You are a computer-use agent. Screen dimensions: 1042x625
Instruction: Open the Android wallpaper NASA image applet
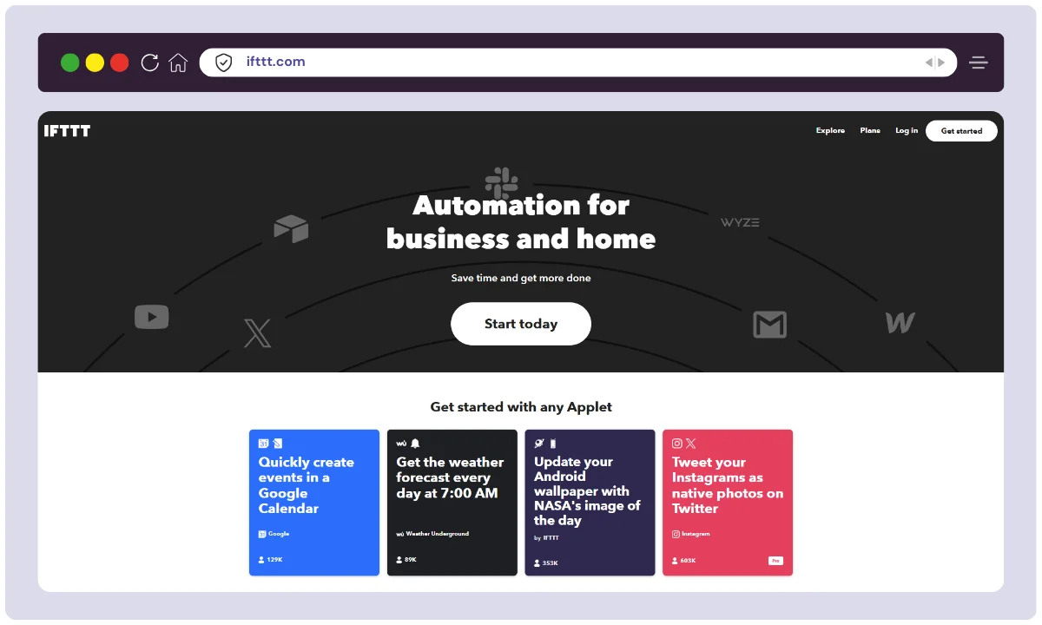[x=590, y=503]
